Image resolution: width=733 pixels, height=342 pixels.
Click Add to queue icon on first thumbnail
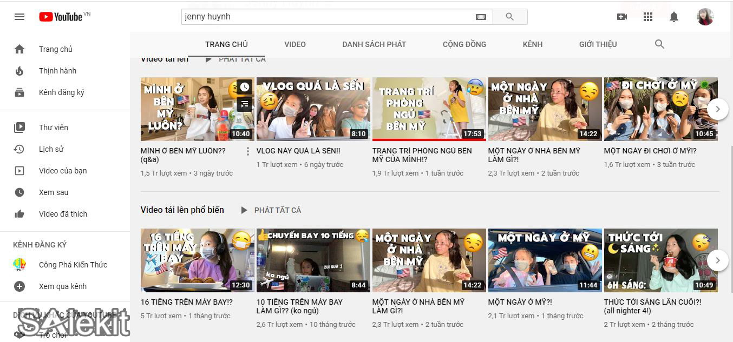[245, 104]
